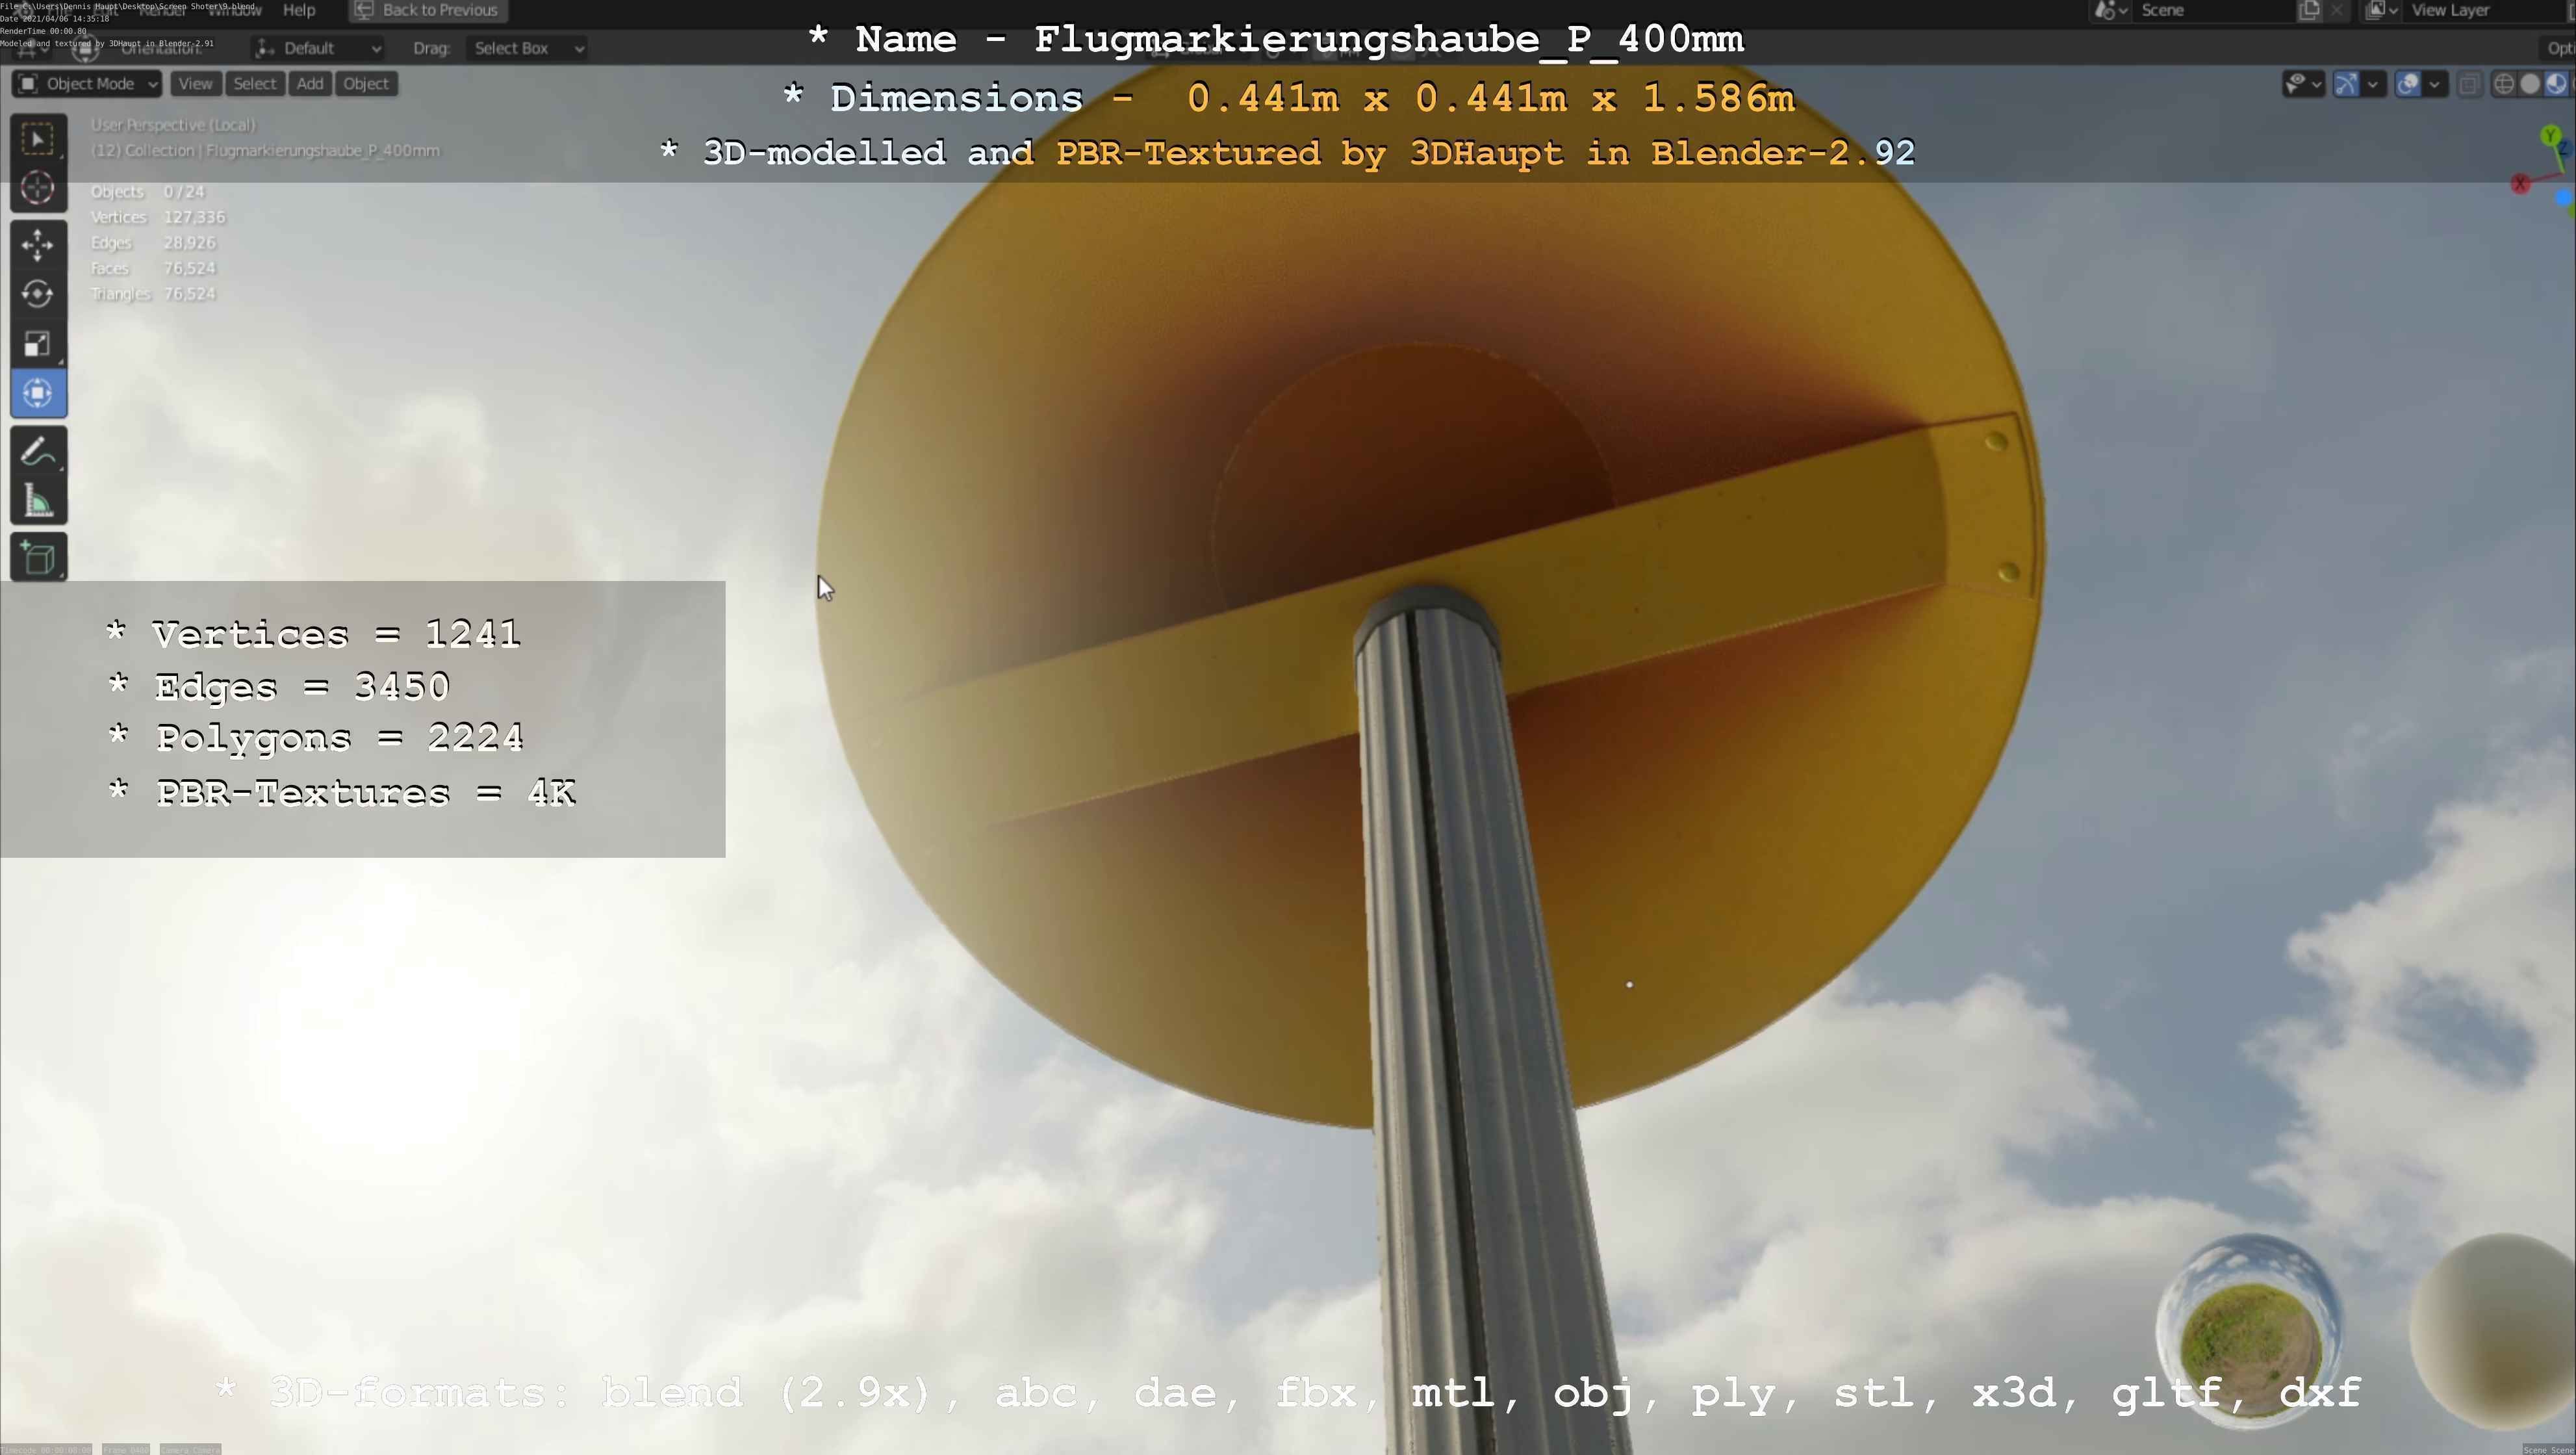This screenshot has width=2576, height=1455.
Task: Toggle X-Ray display
Action: [2469, 84]
